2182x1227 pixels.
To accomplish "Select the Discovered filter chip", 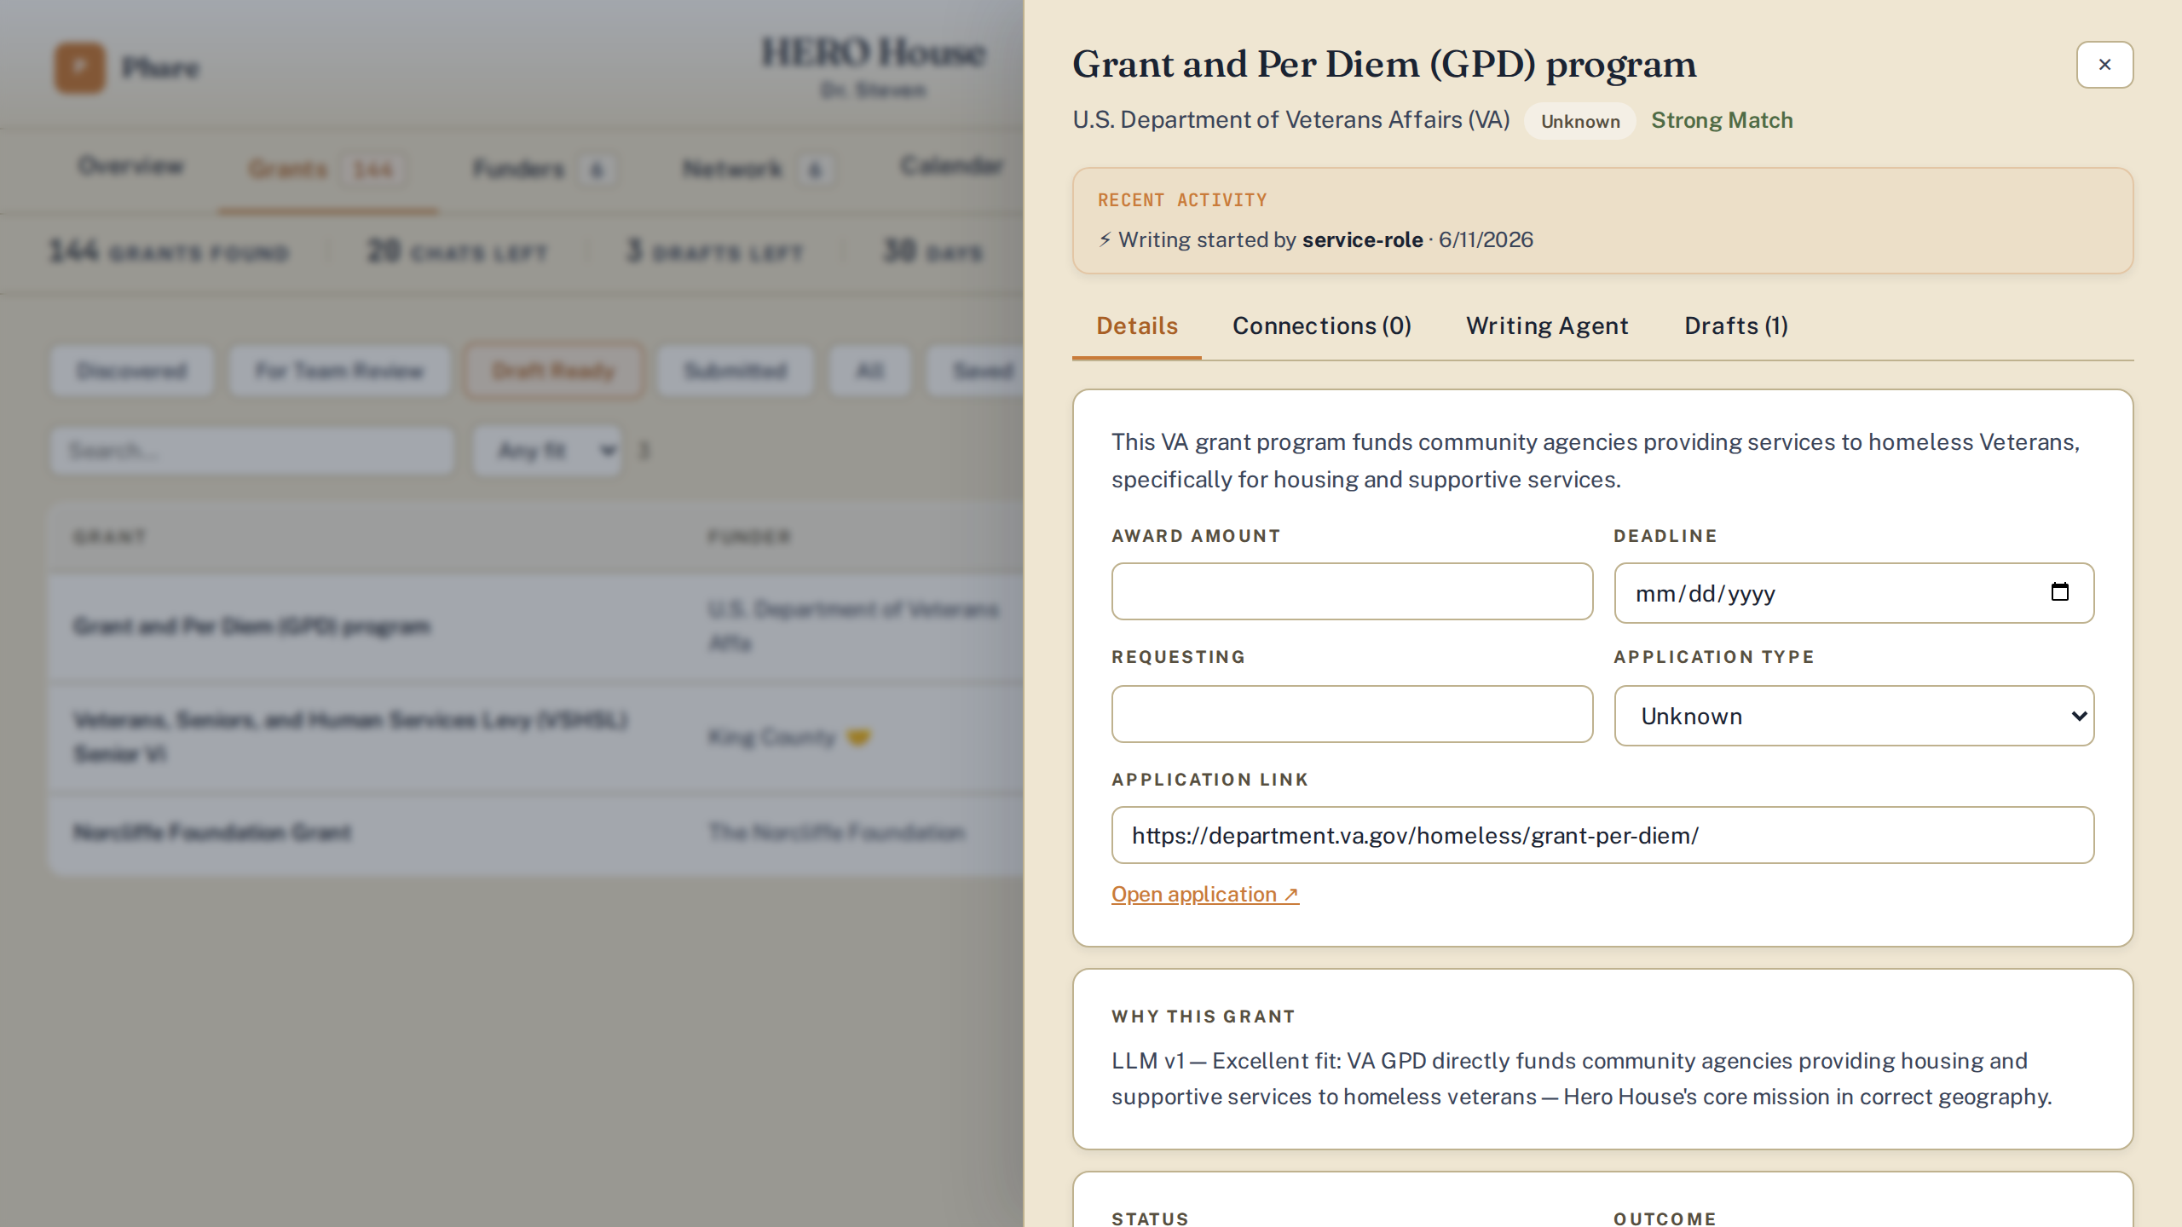I will 131,371.
